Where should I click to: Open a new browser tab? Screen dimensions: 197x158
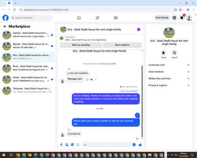(15, 3)
